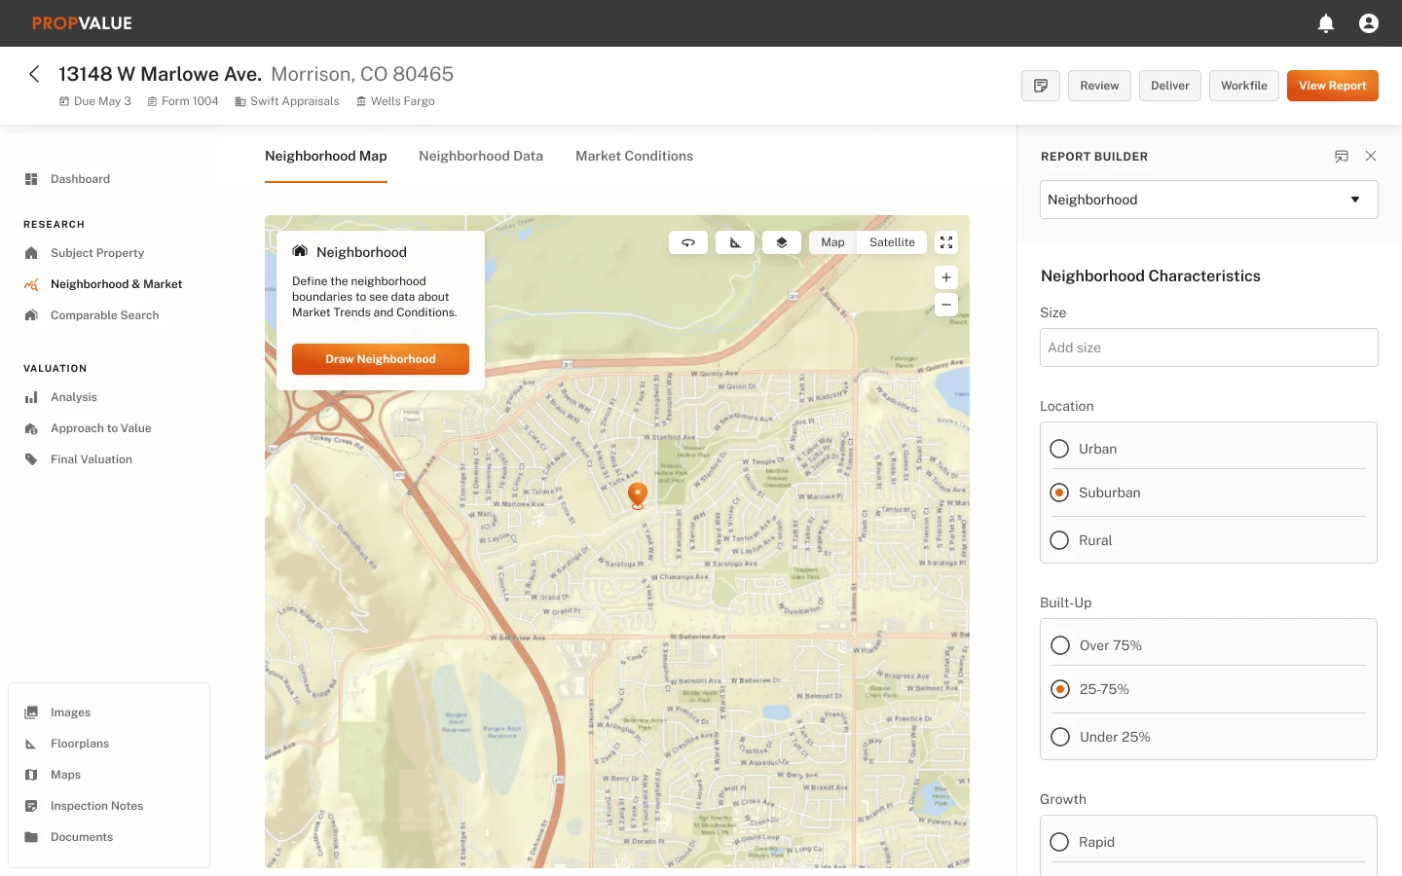Open Subject Property in the sidebar
Screen dimensions: 1402x876
[x=97, y=253]
